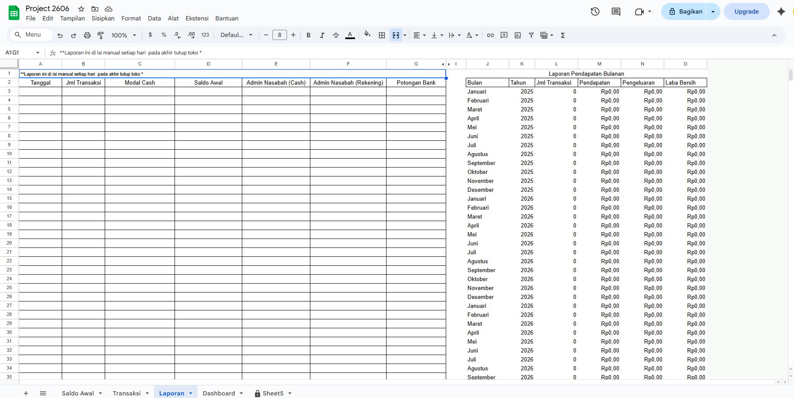Click the undo icon in toolbar
Image resolution: width=794 pixels, height=398 pixels.
tap(60, 35)
